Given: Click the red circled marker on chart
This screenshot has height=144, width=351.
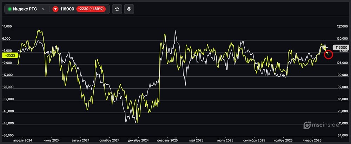Looking at the screenshot, I should pyautogui.click(x=328, y=54).
